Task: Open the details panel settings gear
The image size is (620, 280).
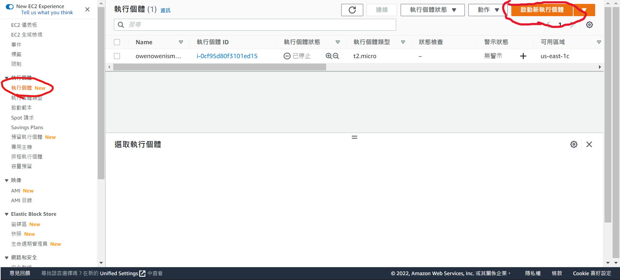Action: (574, 144)
